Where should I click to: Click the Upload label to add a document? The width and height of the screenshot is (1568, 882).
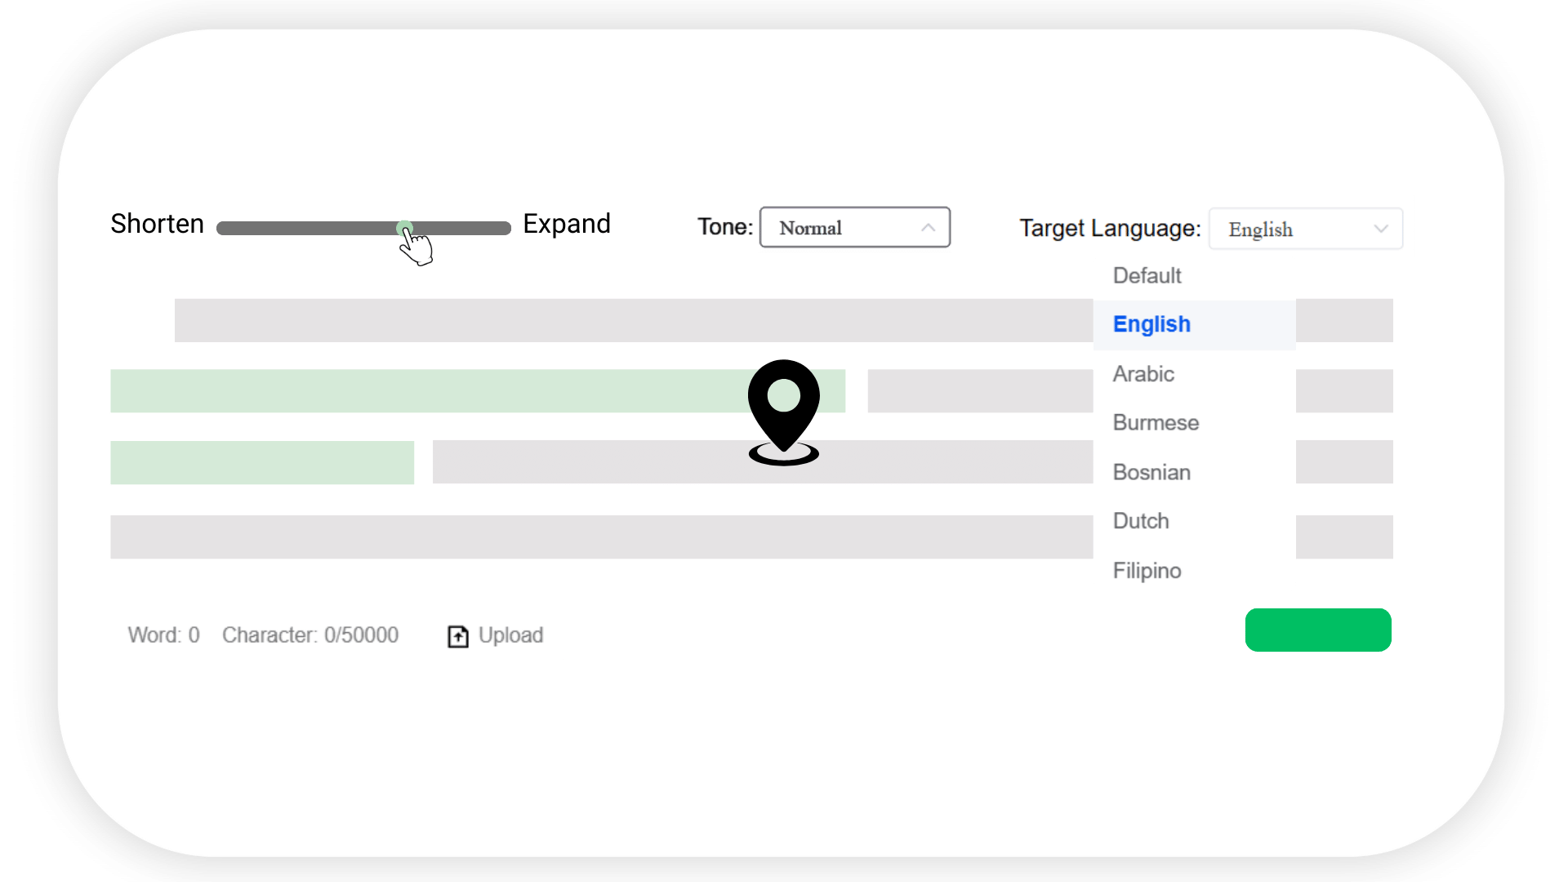[x=510, y=635]
